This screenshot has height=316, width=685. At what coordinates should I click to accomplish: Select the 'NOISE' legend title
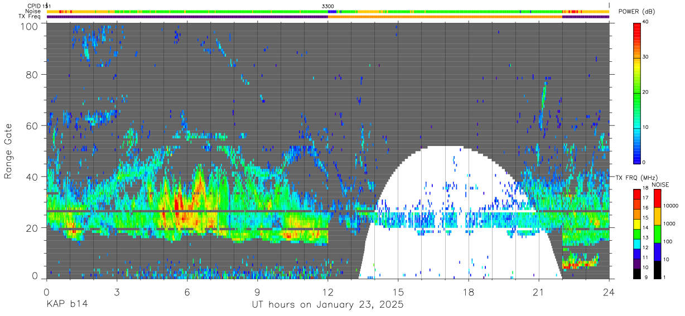tap(660, 184)
